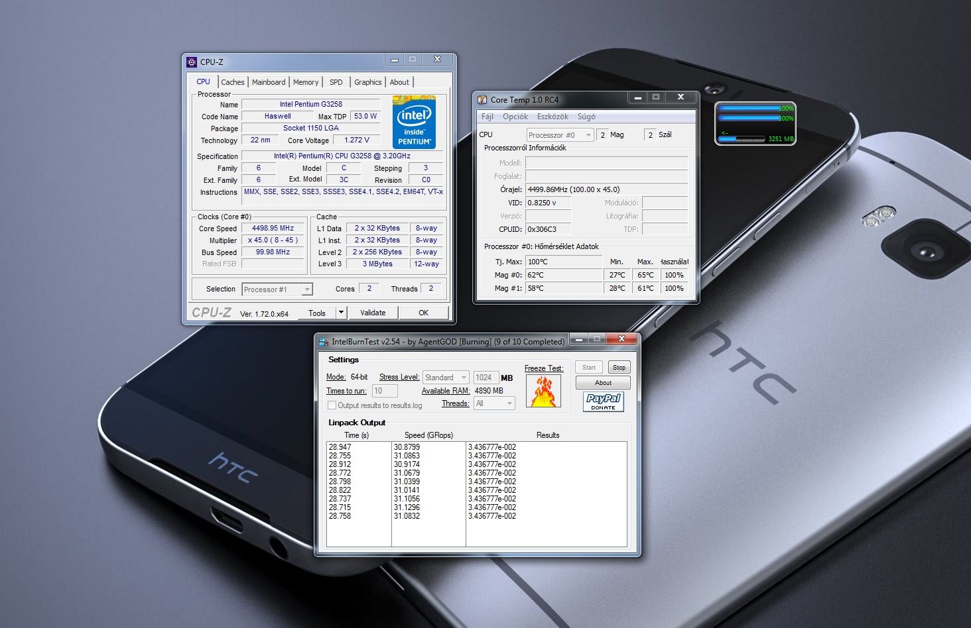Click the disabled Start button in IntelBurnTest
The width and height of the screenshot is (971, 628).
click(589, 367)
